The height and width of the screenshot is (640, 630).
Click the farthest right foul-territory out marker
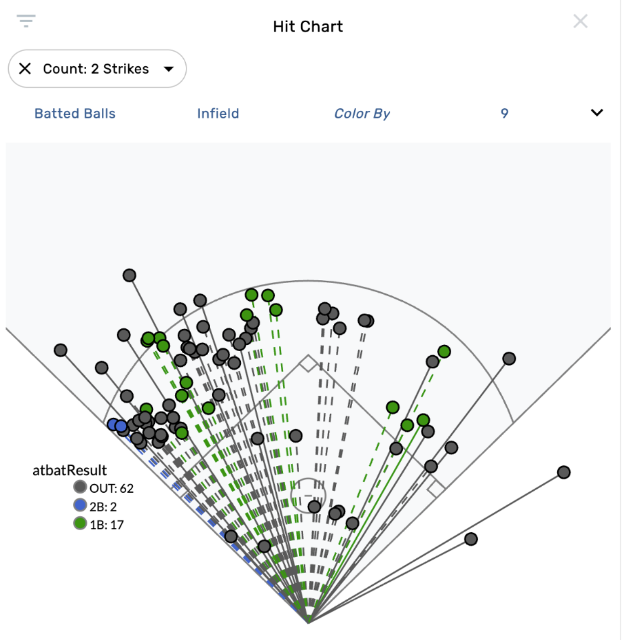[x=563, y=472]
